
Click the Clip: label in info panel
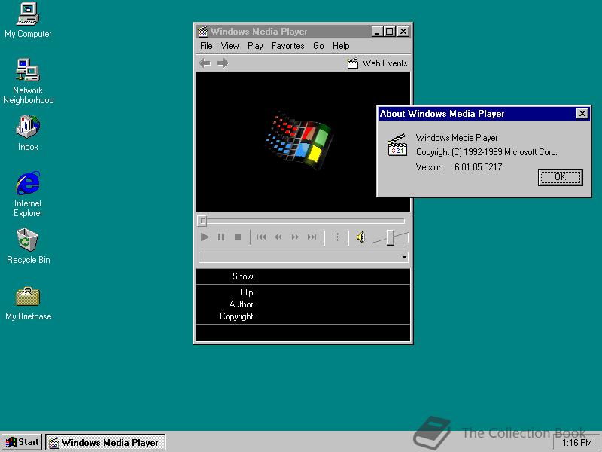pos(248,292)
